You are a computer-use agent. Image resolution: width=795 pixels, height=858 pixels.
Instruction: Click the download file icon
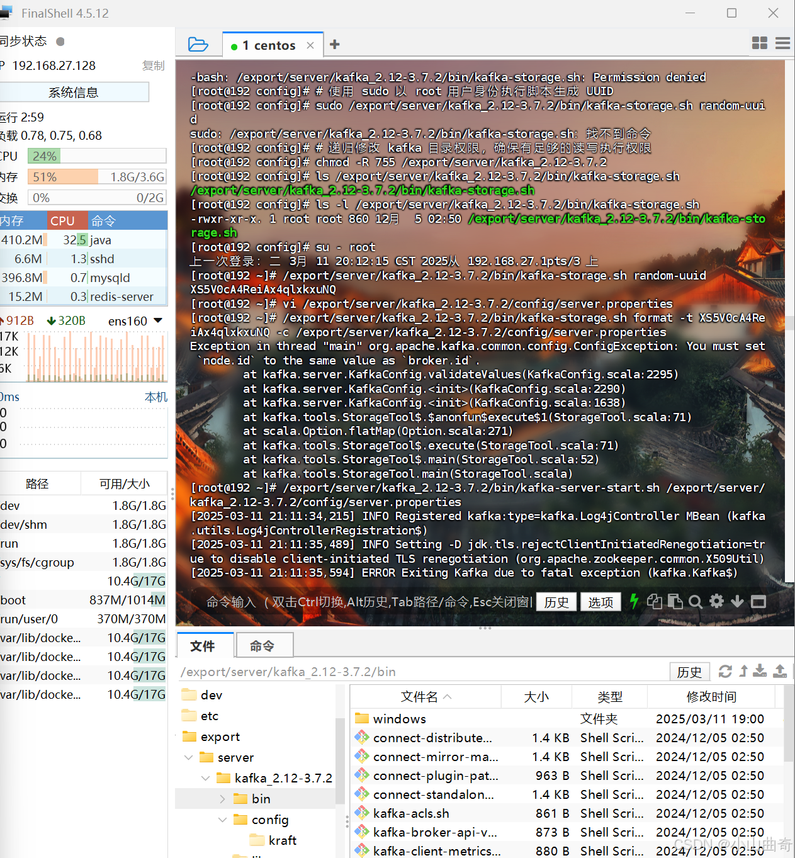coord(760,671)
